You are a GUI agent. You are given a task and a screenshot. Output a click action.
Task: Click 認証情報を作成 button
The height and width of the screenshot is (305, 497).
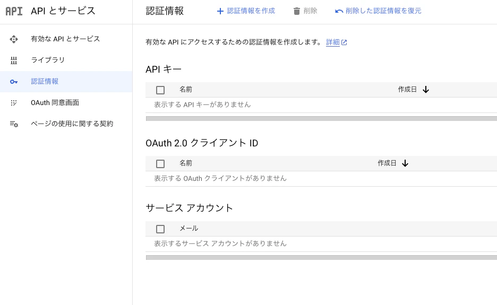pyautogui.click(x=246, y=11)
